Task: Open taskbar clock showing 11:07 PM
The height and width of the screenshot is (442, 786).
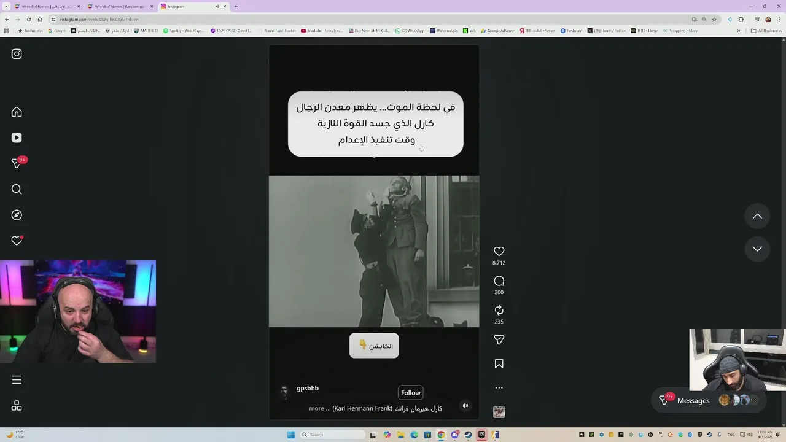Action: pyautogui.click(x=766, y=435)
